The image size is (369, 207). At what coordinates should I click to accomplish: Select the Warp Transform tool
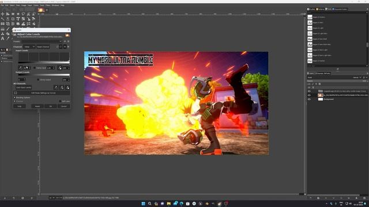click(x=23, y=24)
